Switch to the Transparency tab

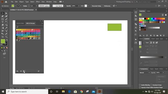pos(144,69)
